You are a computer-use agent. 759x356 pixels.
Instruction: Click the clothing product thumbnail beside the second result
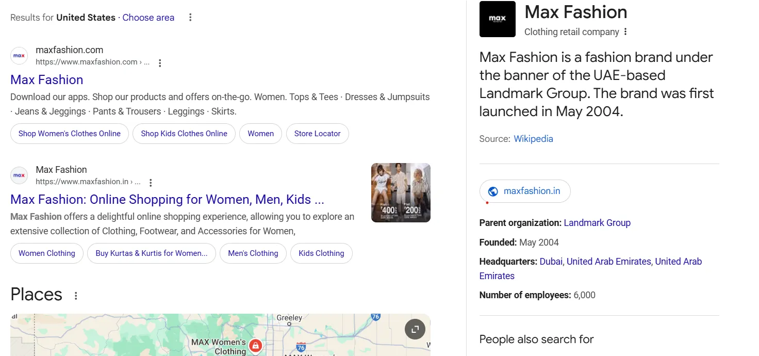tap(400, 192)
